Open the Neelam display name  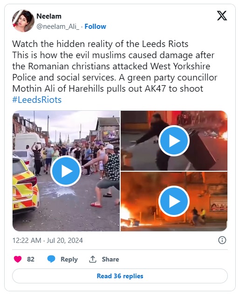(x=49, y=16)
